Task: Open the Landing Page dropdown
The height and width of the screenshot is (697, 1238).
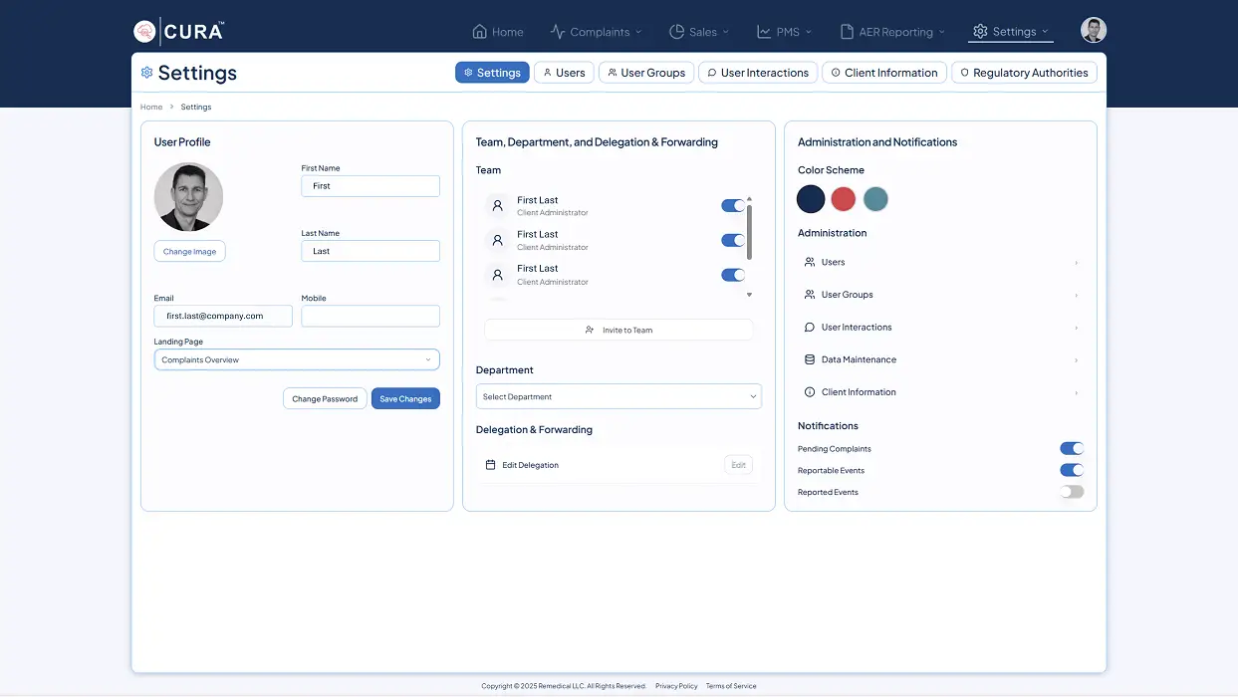Action: pos(296,359)
